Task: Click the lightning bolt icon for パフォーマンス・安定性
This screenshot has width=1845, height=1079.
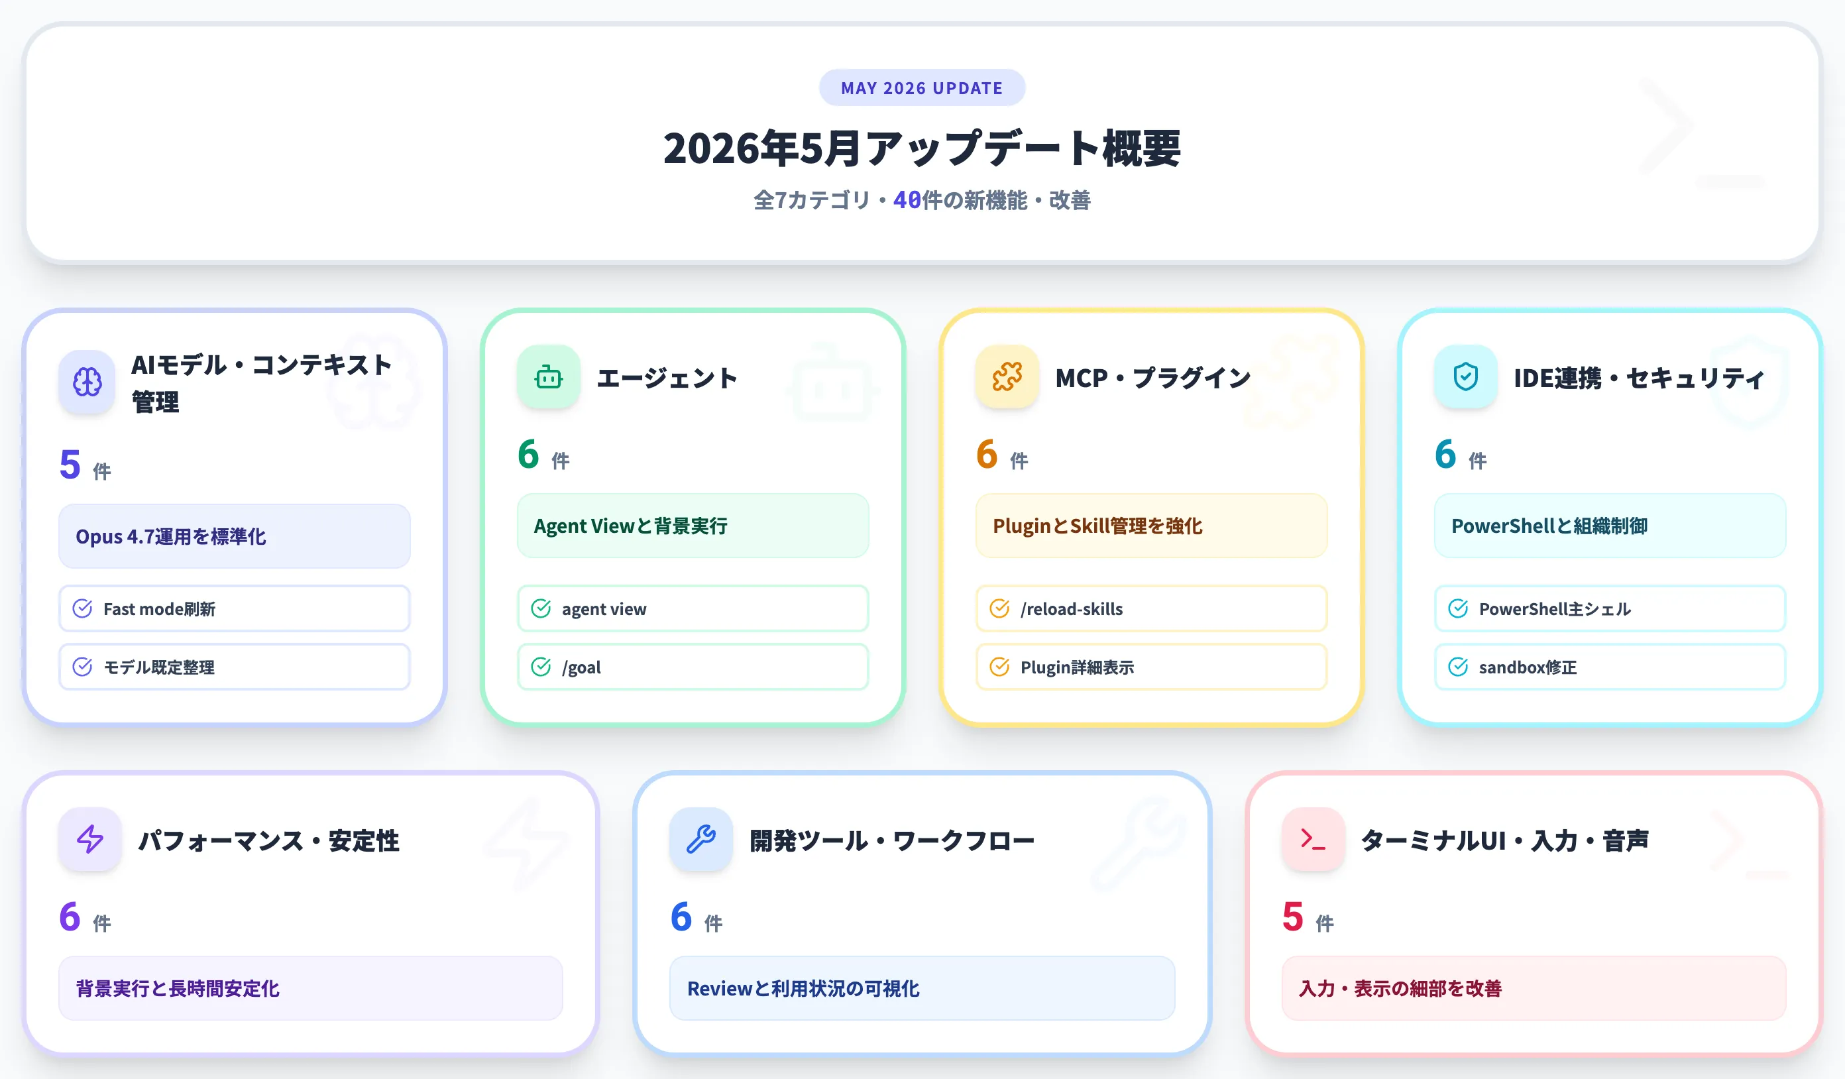Action: 90,840
